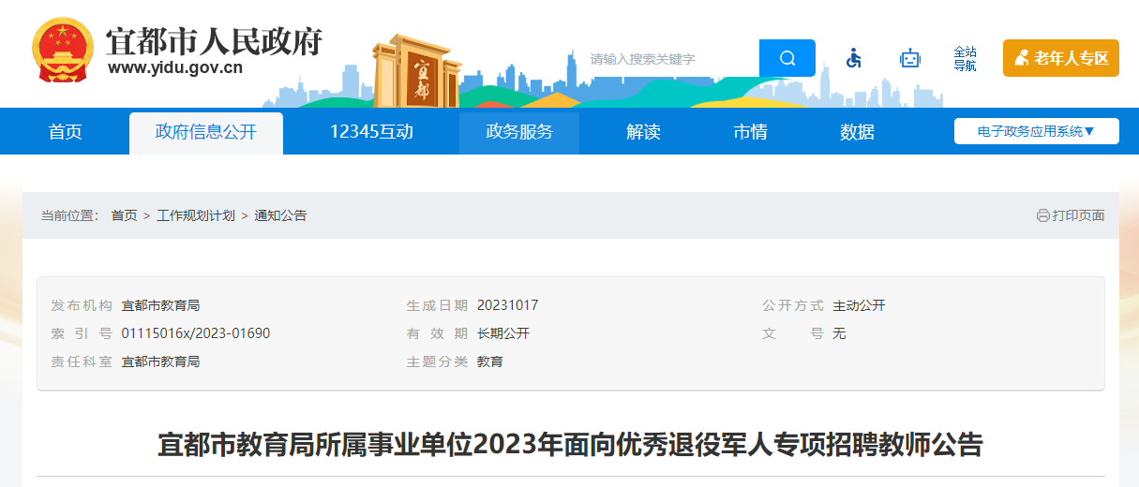Open 全站导航 site navigation
Viewport: 1139px width, 487px height.
tap(965, 58)
